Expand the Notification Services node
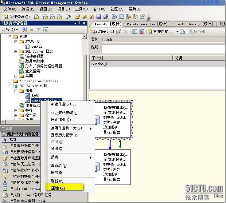226x203 pixels. [10, 81]
